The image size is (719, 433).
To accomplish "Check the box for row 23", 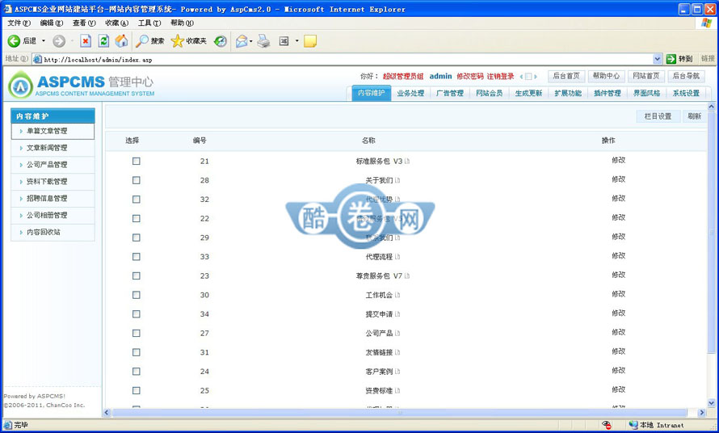I will (137, 275).
